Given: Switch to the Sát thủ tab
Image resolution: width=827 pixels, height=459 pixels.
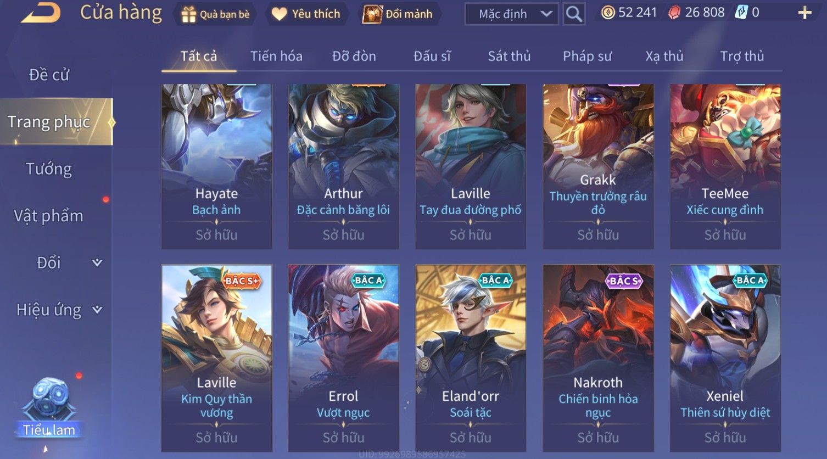Looking at the screenshot, I should pos(509,56).
